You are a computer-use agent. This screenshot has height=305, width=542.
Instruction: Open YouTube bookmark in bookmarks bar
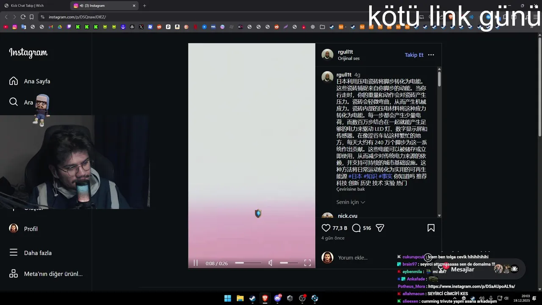tap(6, 27)
